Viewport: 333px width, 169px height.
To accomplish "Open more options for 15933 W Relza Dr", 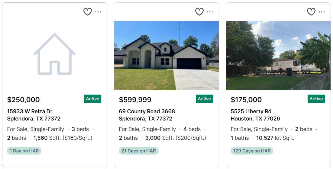I will coord(98,12).
